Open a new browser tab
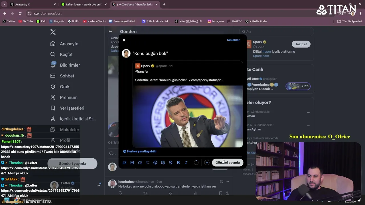This screenshot has height=205, width=365. coord(164,5)
